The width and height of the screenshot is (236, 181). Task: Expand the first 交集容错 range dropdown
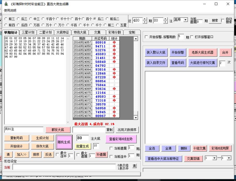point(214,158)
